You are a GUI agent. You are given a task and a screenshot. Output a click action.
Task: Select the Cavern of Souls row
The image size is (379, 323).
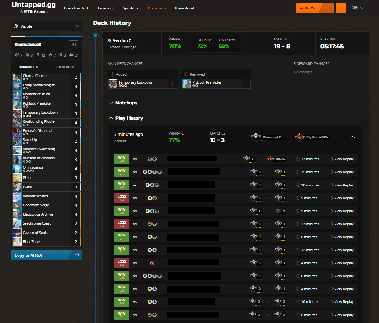tap(46, 233)
